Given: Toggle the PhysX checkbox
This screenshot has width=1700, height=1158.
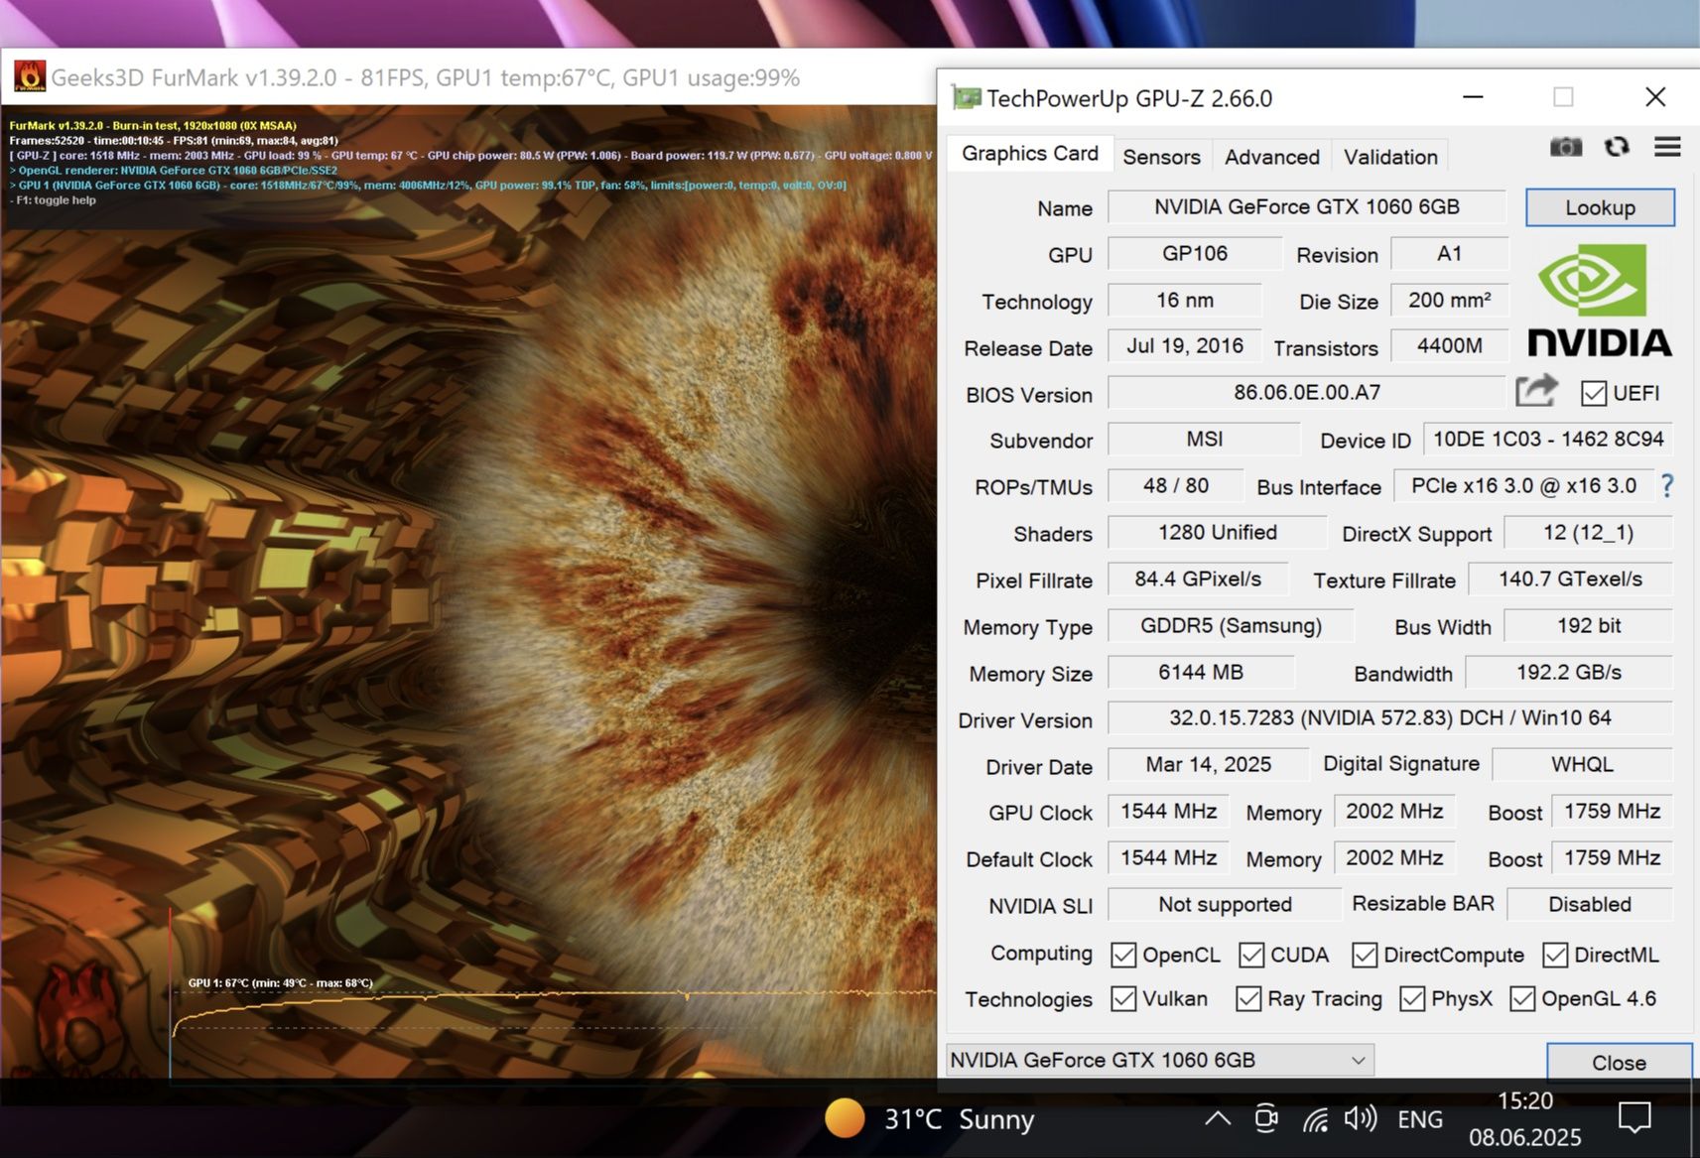Looking at the screenshot, I should (1412, 998).
